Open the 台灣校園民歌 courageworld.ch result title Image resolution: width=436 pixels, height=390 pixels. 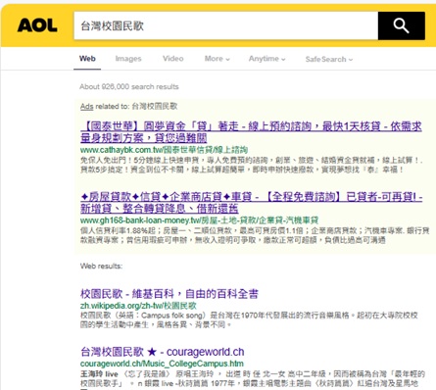click(x=163, y=352)
